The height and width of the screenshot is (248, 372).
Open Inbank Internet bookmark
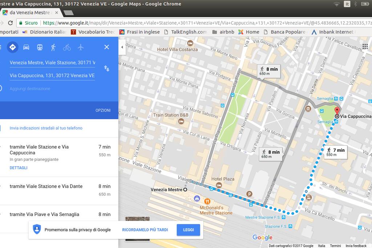pos(333,32)
